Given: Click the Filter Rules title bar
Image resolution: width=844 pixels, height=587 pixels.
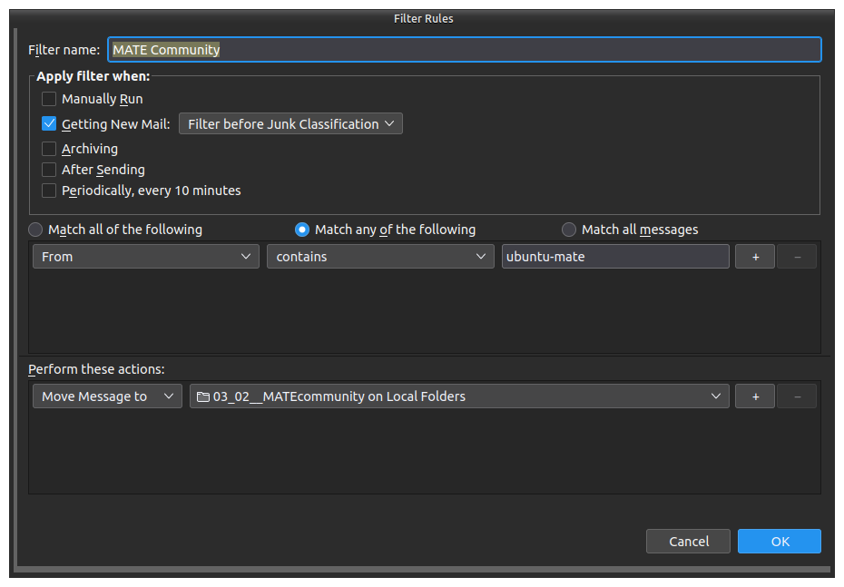Looking at the screenshot, I should click(x=423, y=18).
